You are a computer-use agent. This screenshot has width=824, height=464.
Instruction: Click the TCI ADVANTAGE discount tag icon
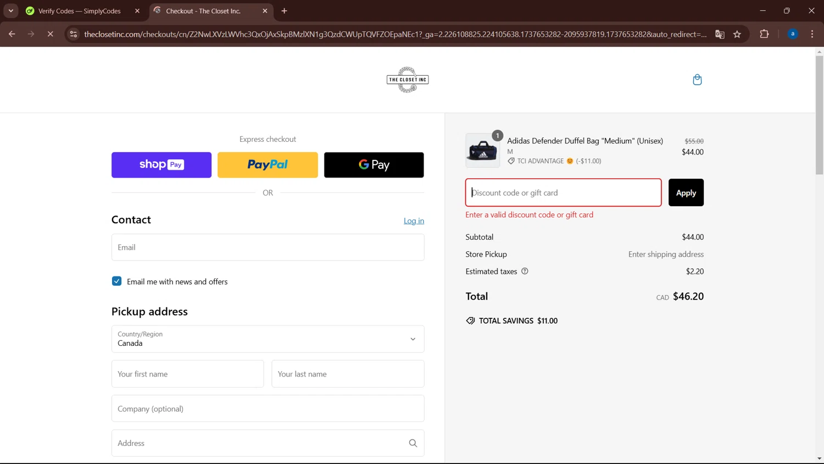point(511,161)
